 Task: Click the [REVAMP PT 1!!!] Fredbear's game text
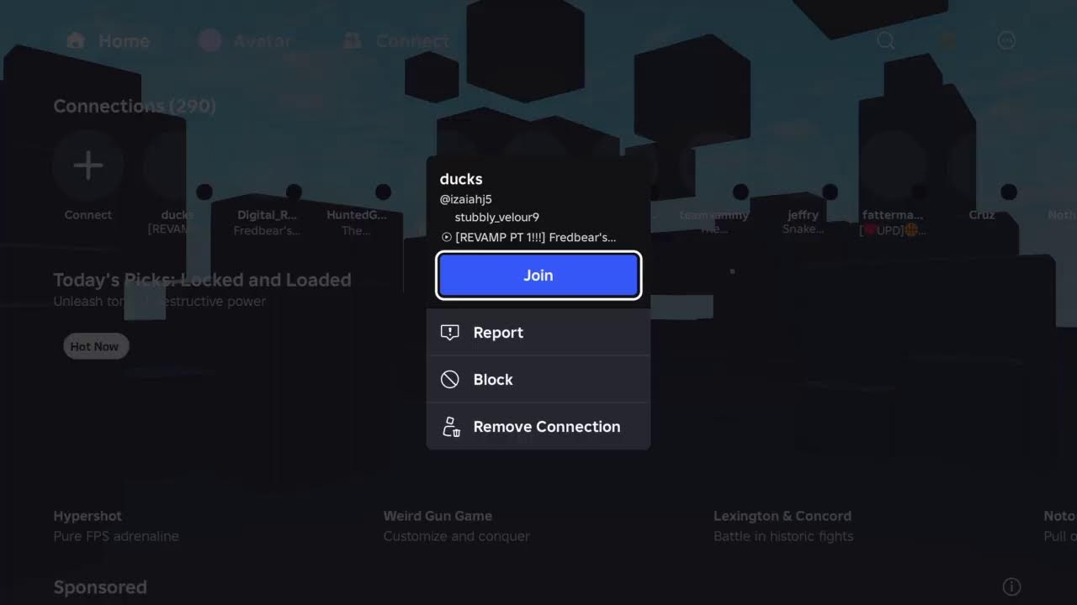pos(536,237)
